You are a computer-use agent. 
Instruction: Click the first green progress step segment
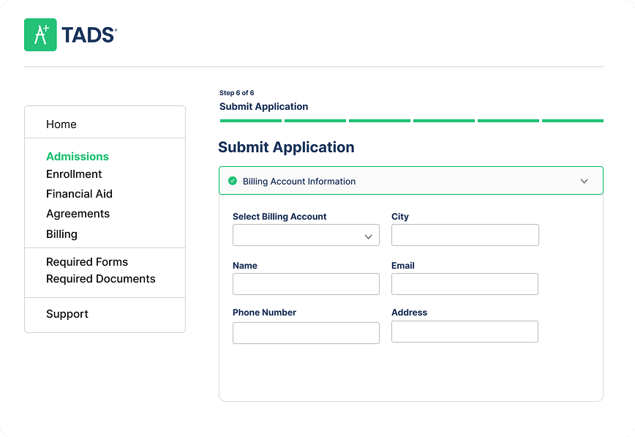[250, 121]
